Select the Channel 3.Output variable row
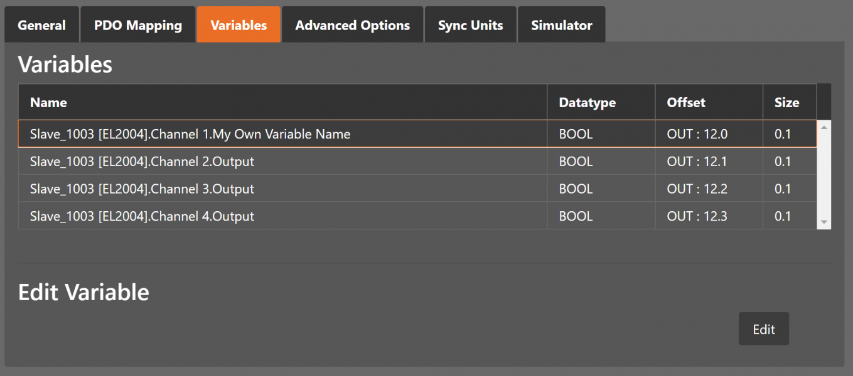Screen dimensions: 853x376 tap(142, 189)
